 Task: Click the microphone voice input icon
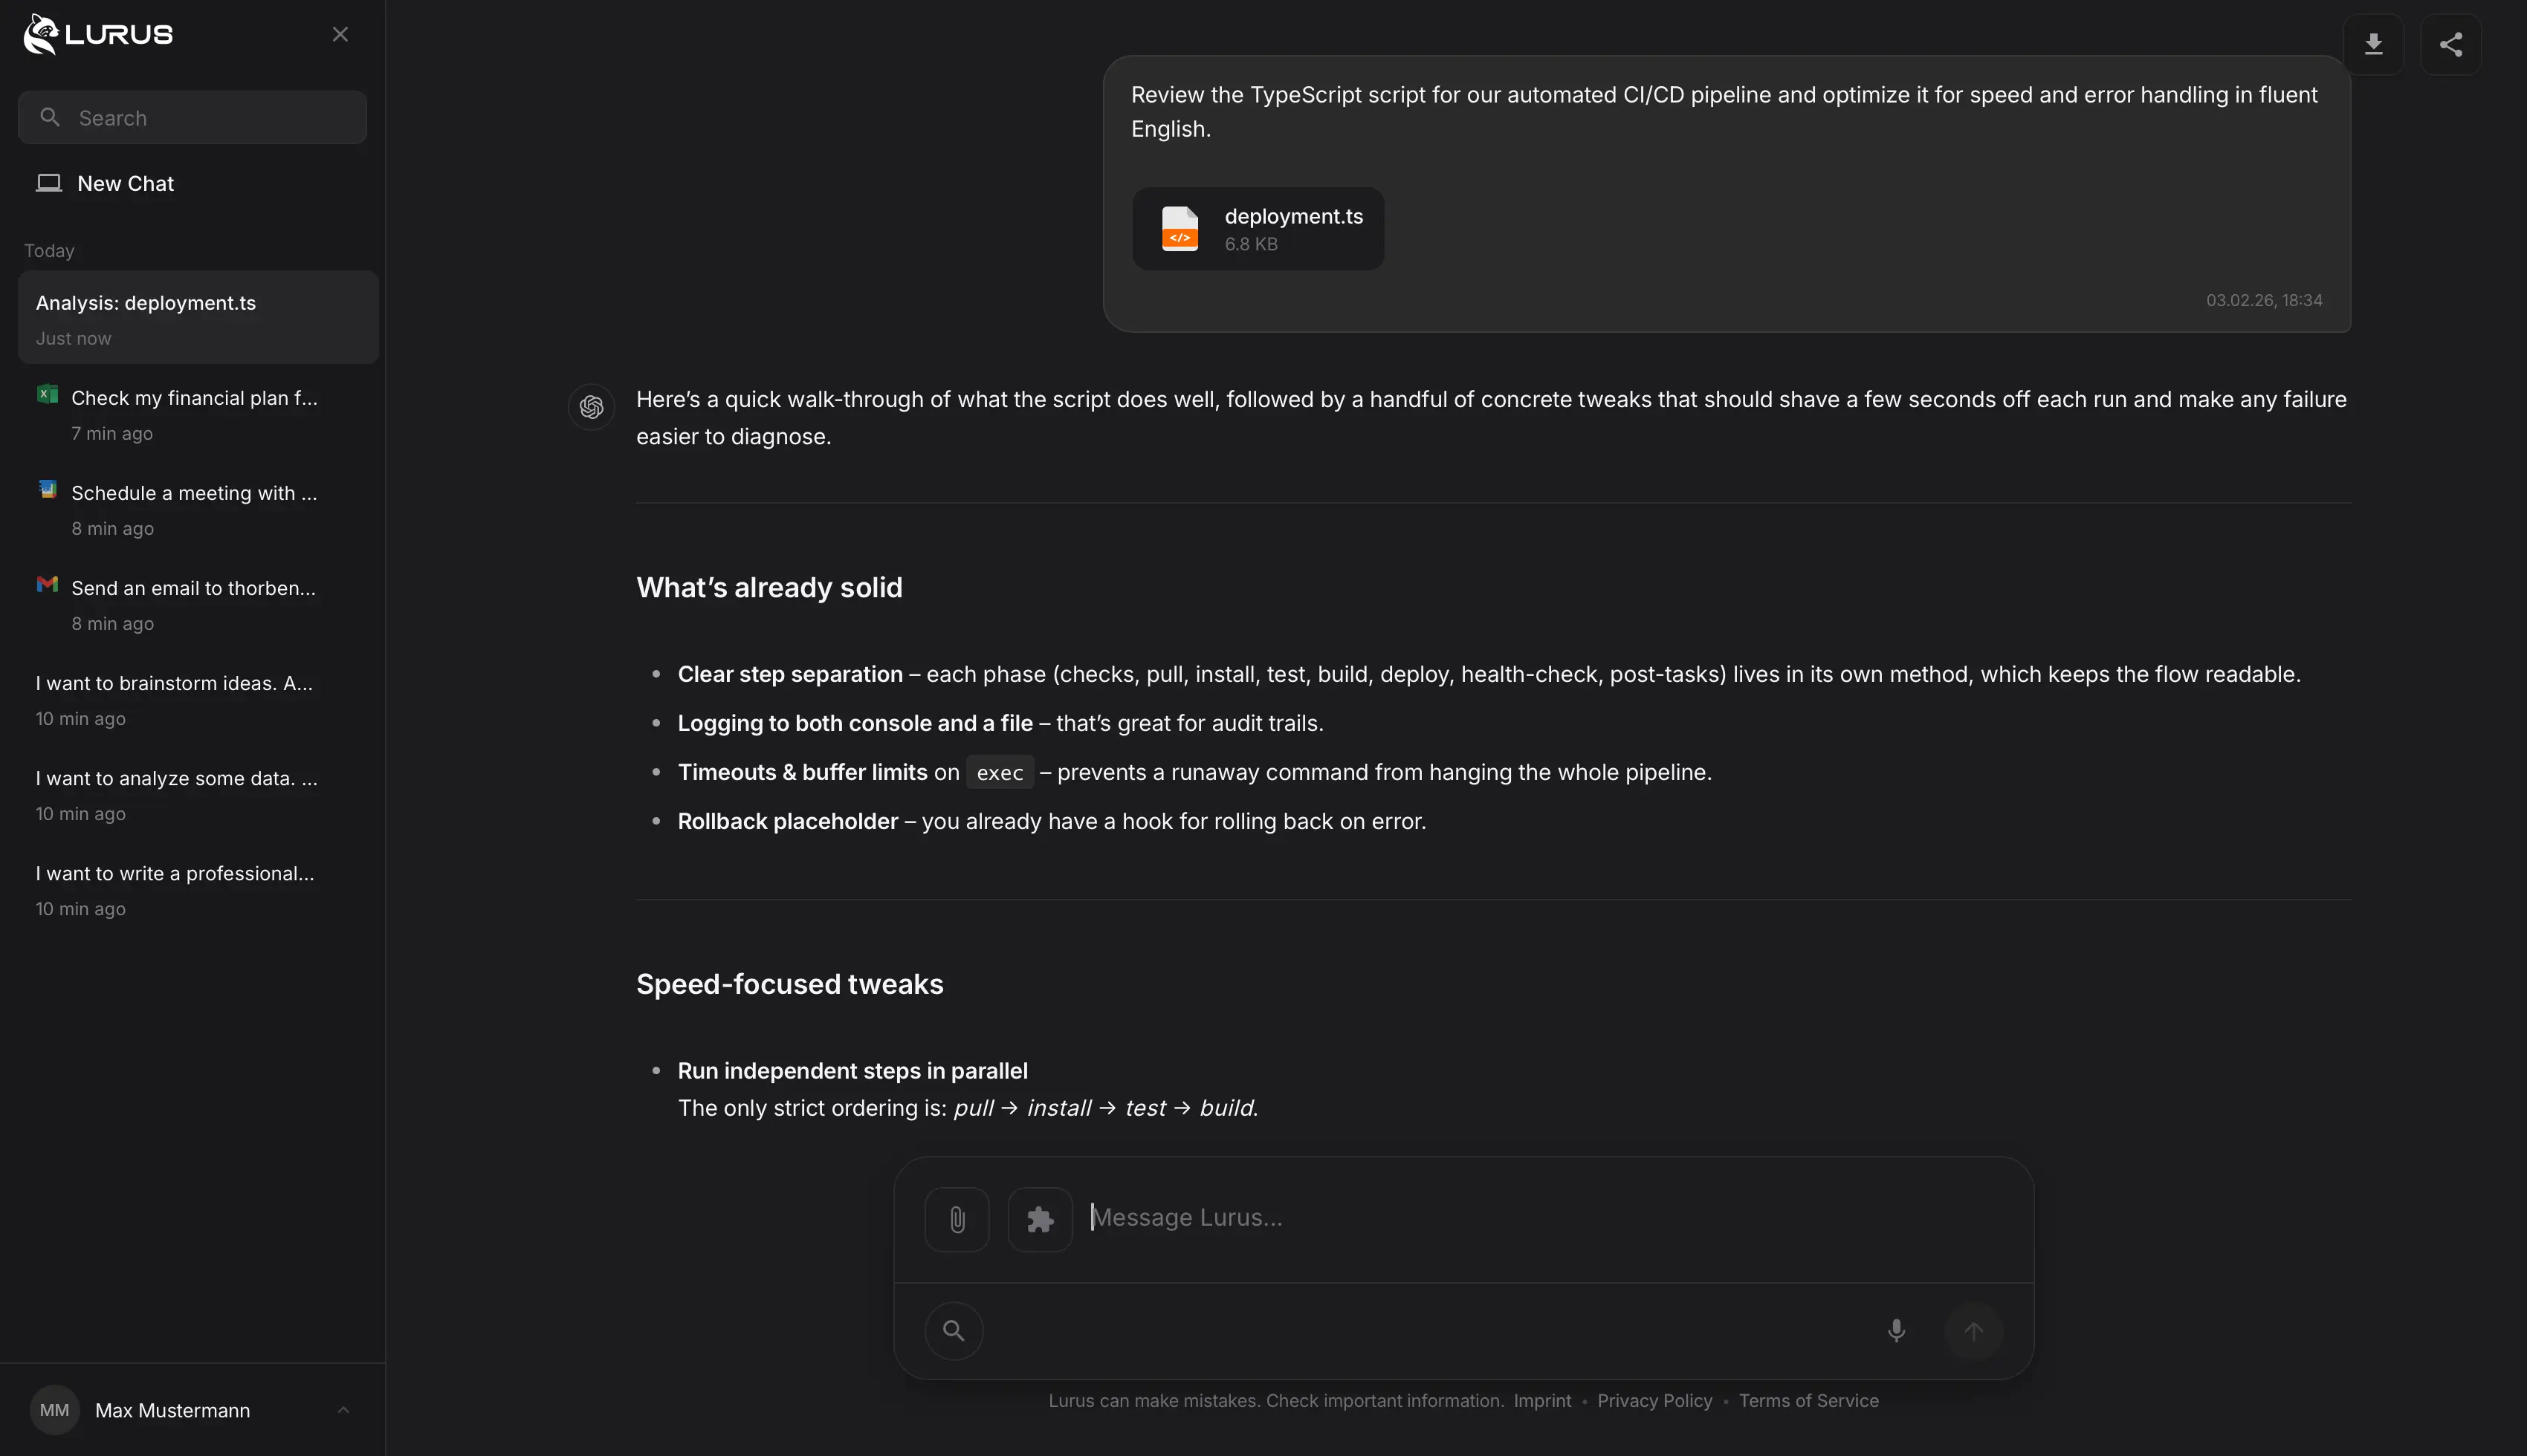pos(1896,1331)
